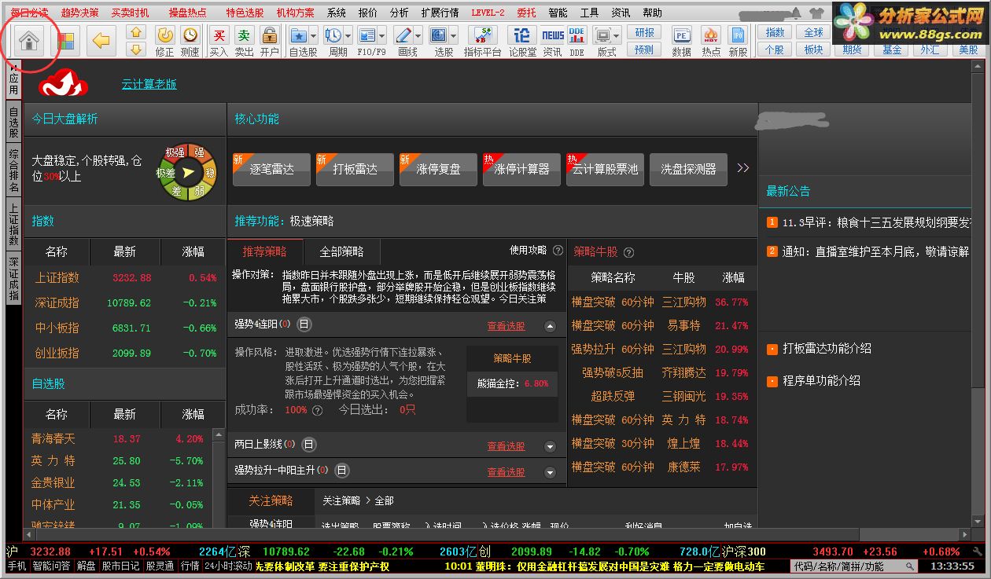Click the 选股 stock picker icon
991x579 pixels.
[x=438, y=35]
